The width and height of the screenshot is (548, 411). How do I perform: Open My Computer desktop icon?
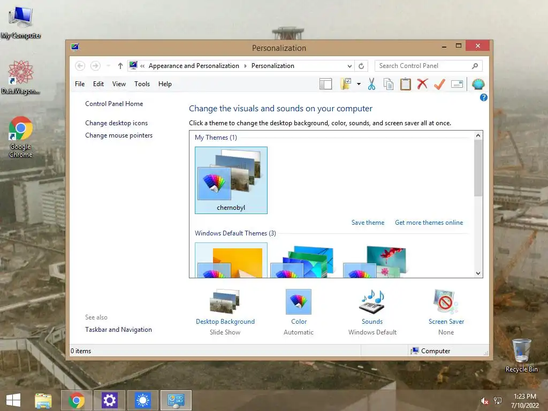21,22
